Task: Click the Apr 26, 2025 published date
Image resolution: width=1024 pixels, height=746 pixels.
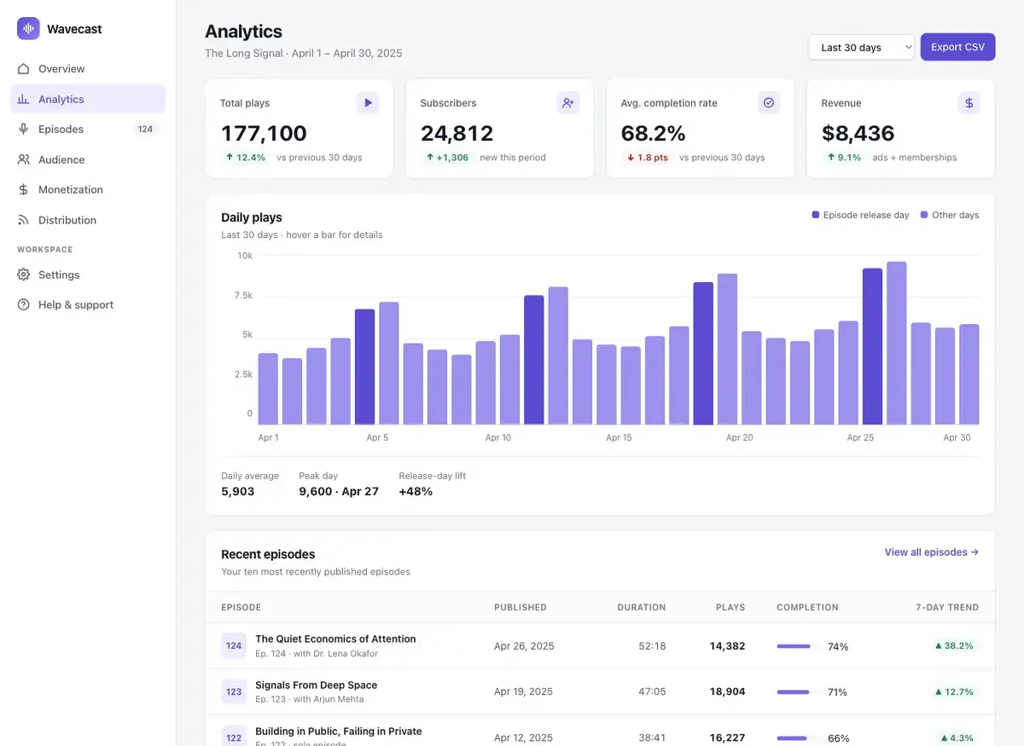Action: (x=524, y=645)
